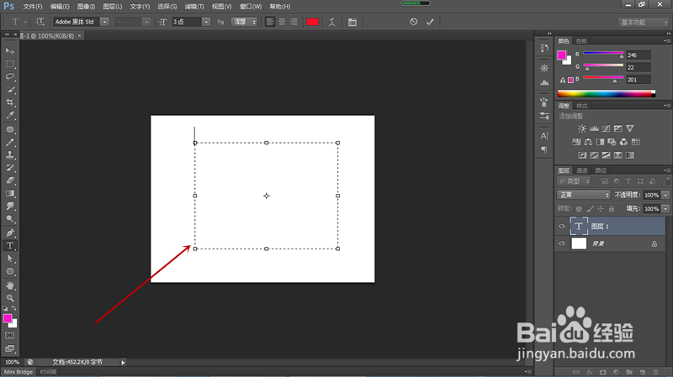Open Create Warped Text dialog
This screenshot has width=673, height=377.
tap(331, 22)
